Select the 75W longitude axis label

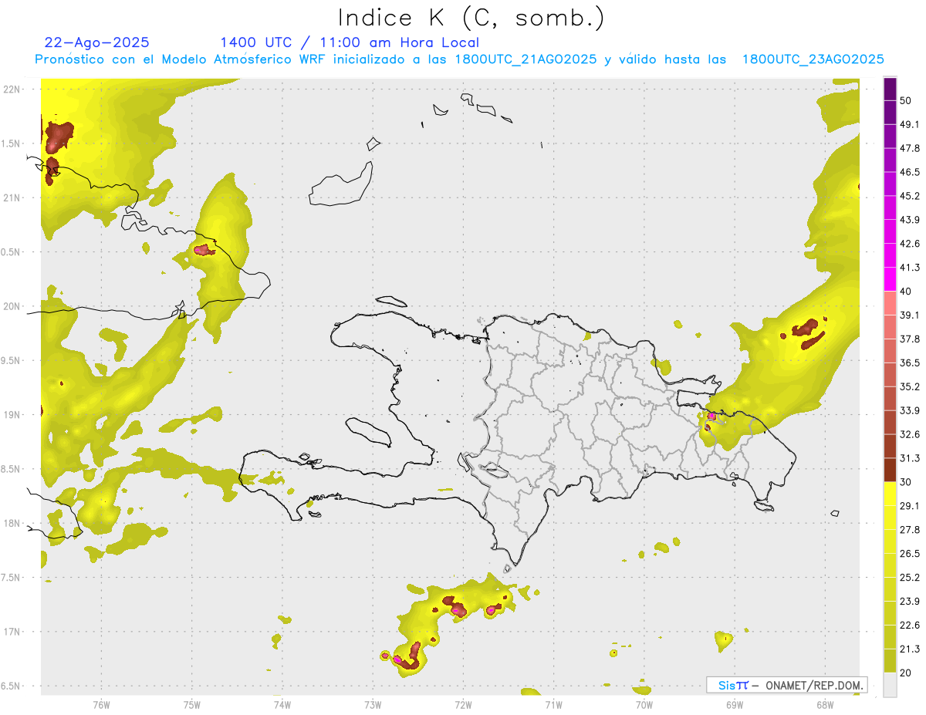click(x=191, y=704)
